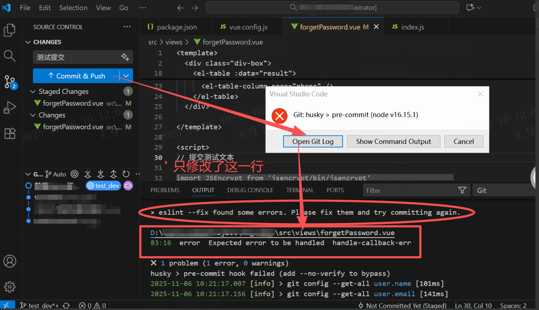Click the Pull icon in Graph toolbar
539x310 pixels.
tap(101, 174)
